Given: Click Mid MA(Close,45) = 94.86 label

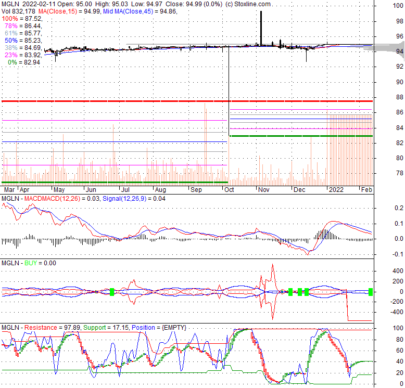Looking at the screenshot, I should (140, 11).
